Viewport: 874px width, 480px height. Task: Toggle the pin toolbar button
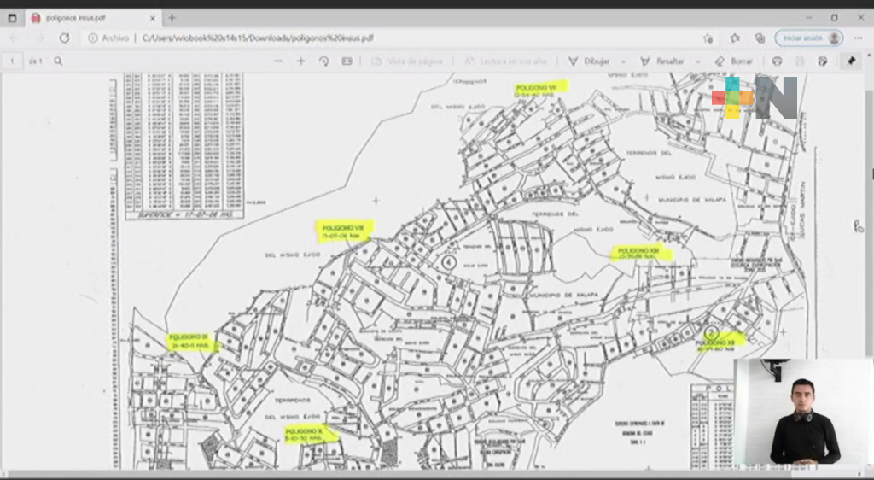tap(851, 61)
